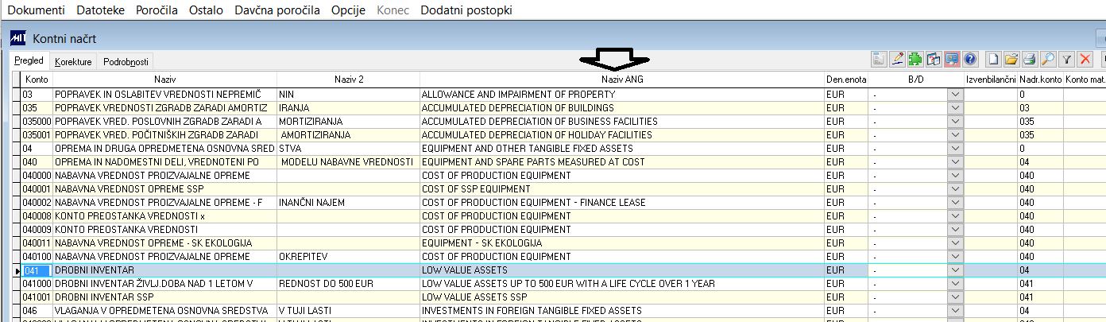Open the Davčna poročila menu
This screenshot has height=322, width=1106.
coord(277,10)
